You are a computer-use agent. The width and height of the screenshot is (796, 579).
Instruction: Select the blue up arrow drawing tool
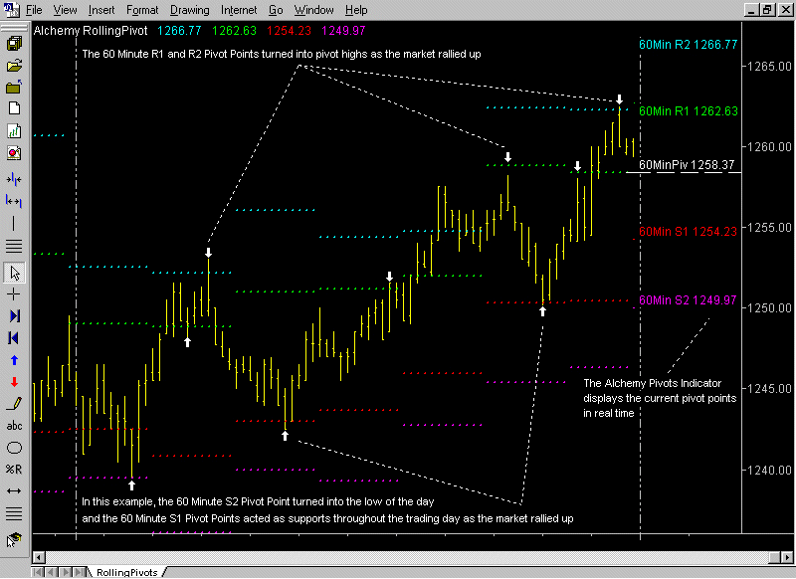point(14,360)
